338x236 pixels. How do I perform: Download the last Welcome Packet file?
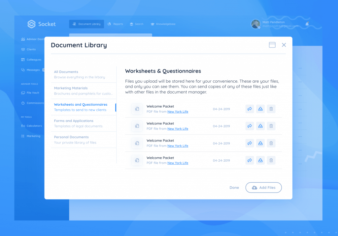click(x=260, y=160)
